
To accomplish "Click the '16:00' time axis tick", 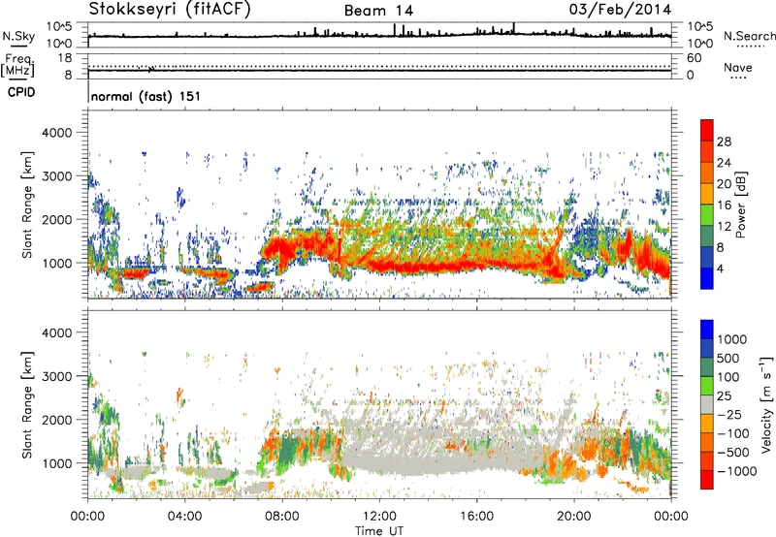I will pyautogui.click(x=476, y=517).
